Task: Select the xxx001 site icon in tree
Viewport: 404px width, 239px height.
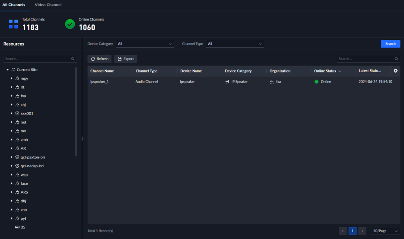Action: point(17,113)
